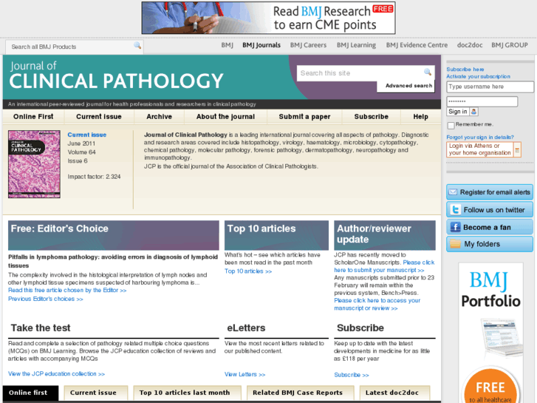Click the username input field
Viewport: 537px width, 403px height.
[x=490, y=87]
